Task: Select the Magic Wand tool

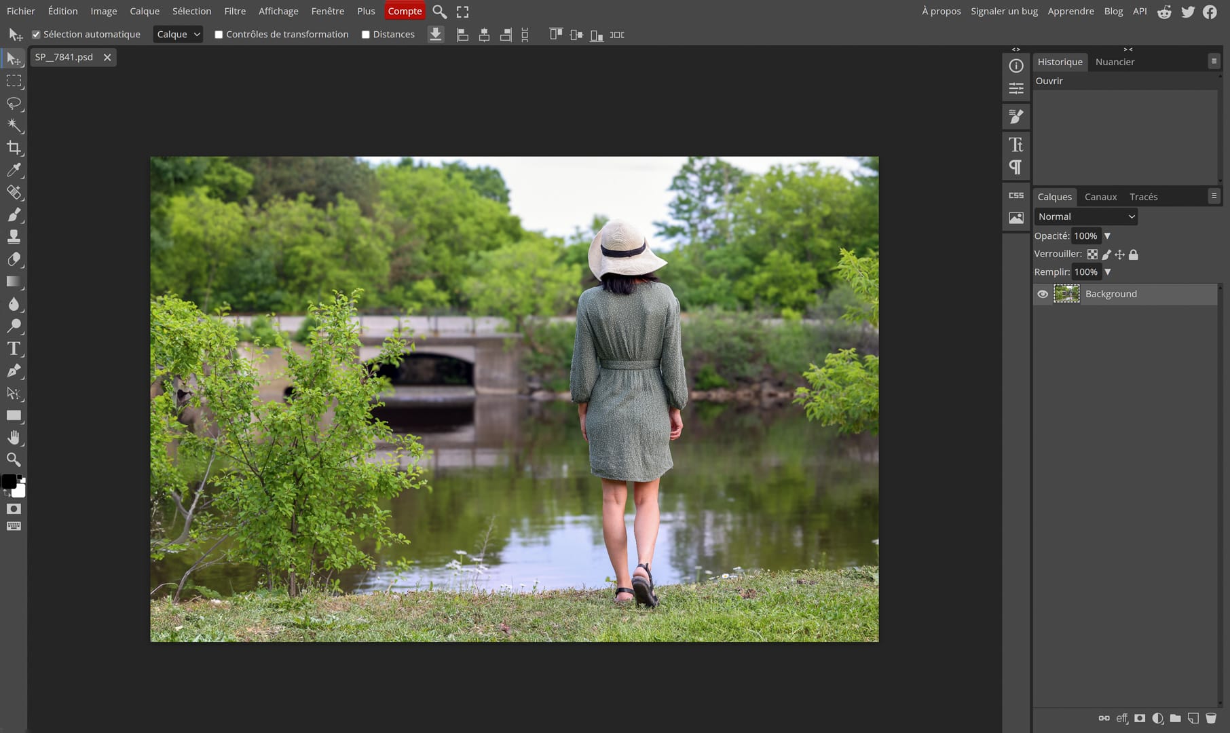Action: (14, 126)
